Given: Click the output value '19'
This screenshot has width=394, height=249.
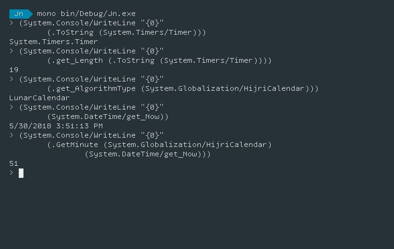Looking at the screenshot, I should 14,70.
